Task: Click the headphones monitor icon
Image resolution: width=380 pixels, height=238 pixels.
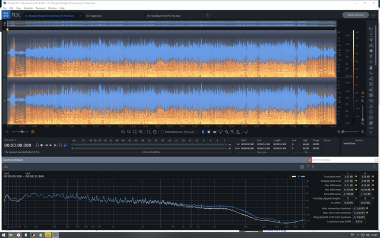Action: [37, 145]
